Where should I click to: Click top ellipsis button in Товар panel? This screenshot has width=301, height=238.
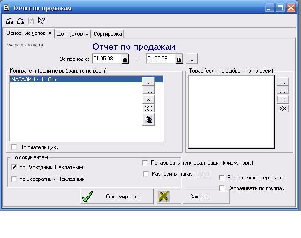click(283, 81)
